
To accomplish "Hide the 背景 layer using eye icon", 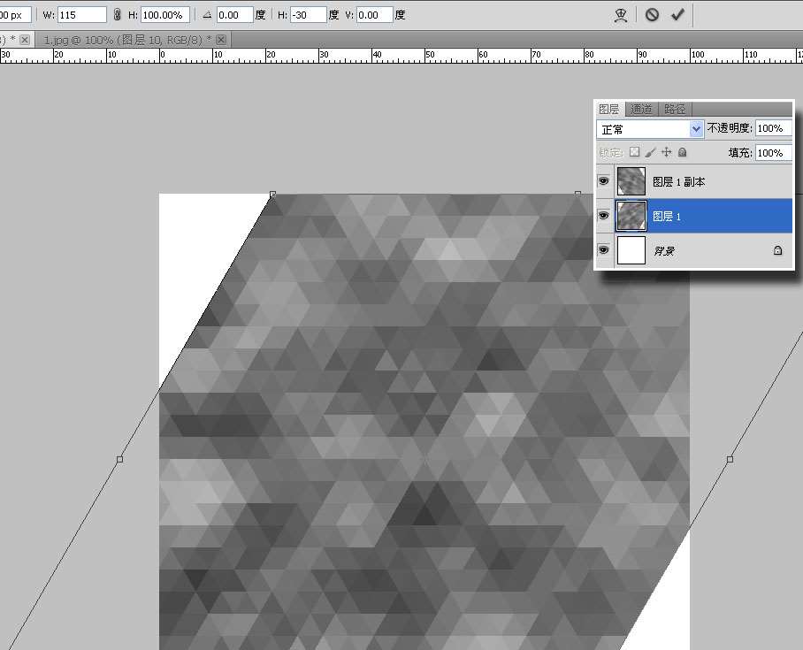I will pos(604,250).
